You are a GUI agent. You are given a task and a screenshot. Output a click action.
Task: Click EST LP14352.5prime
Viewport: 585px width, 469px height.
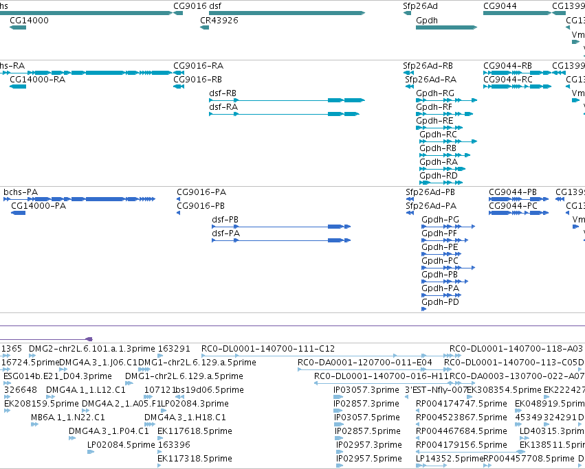[450, 459]
